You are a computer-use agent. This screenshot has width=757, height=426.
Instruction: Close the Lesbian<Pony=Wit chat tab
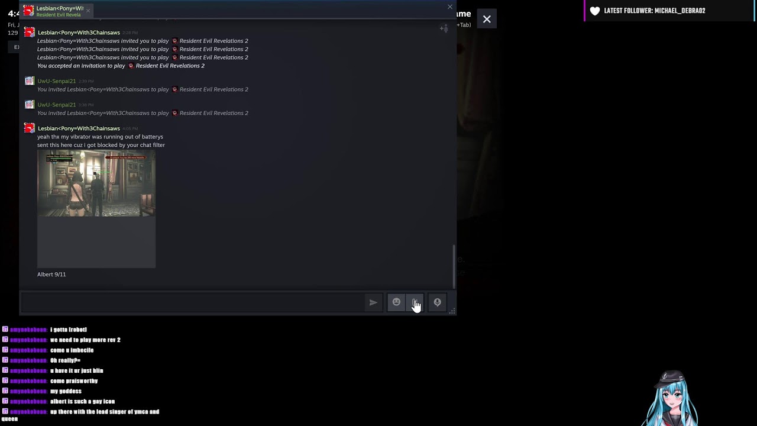(88, 11)
